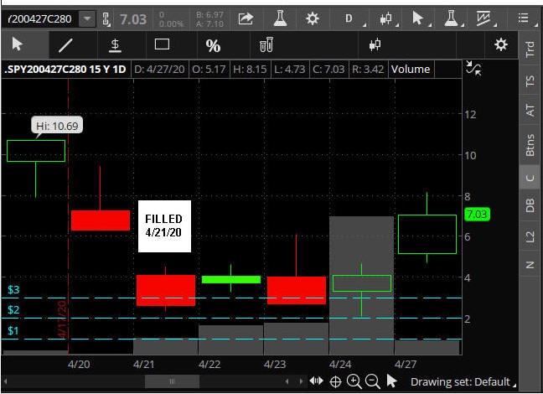Open the Btns side tab

click(x=530, y=144)
